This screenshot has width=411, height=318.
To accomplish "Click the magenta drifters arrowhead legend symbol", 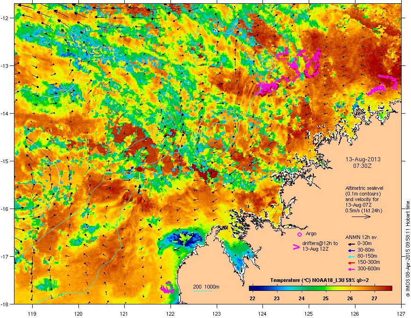I will tap(296, 247).
